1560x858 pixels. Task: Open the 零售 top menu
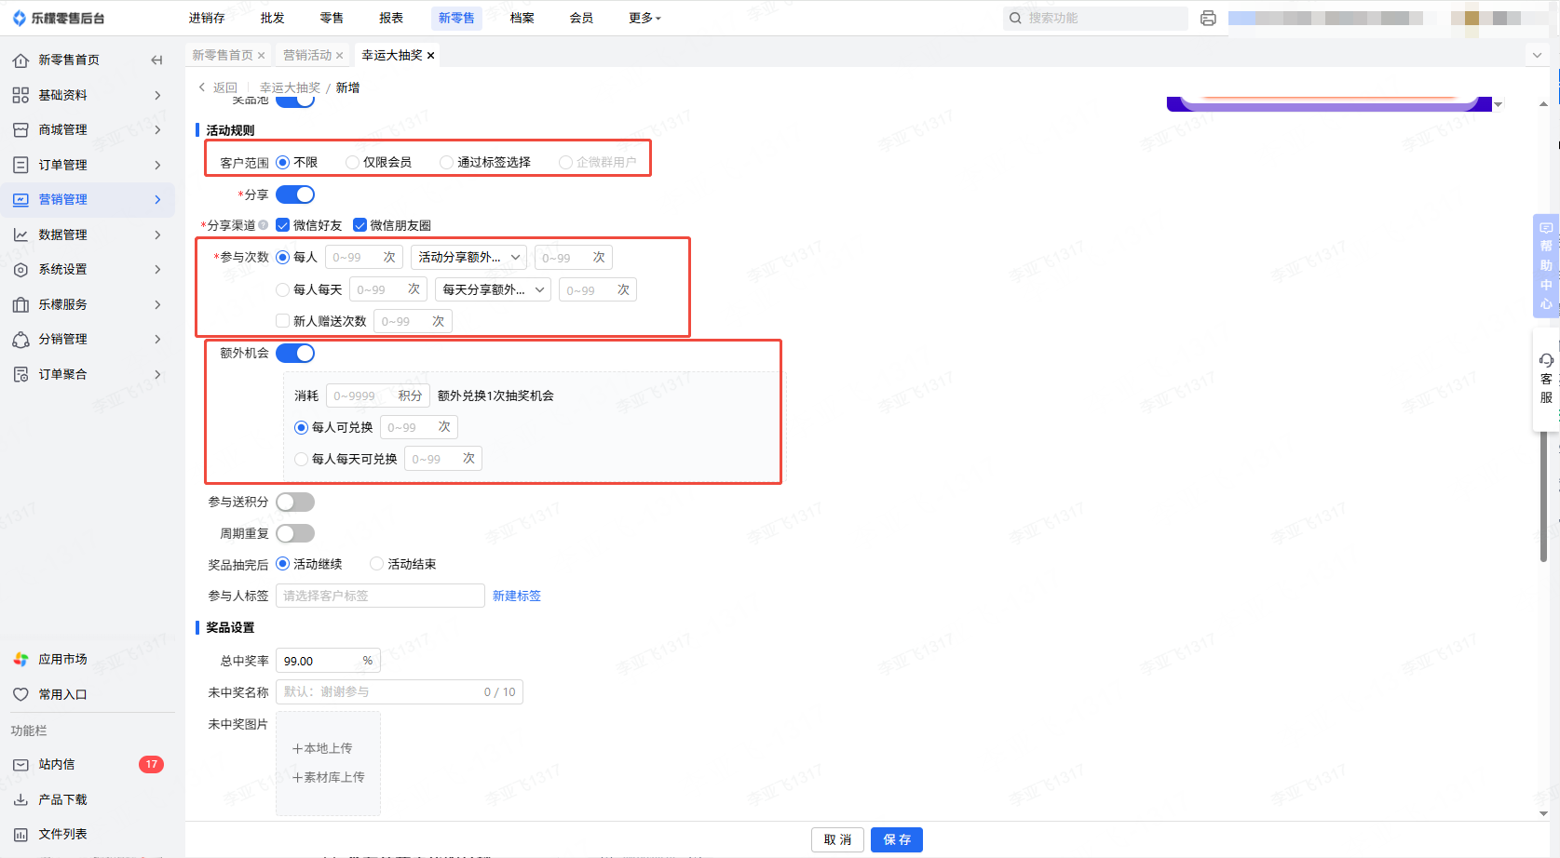pos(332,18)
